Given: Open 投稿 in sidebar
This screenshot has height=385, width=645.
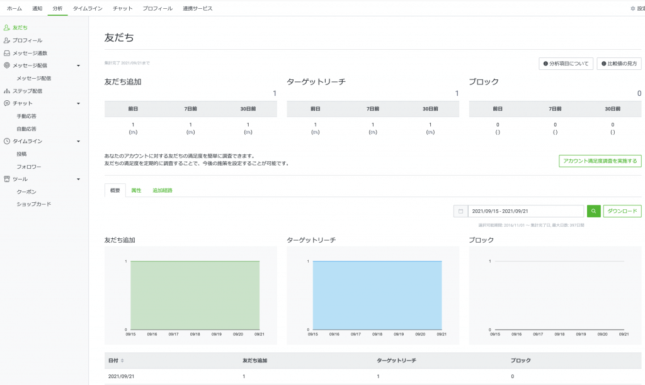Looking at the screenshot, I should (21, 154).
